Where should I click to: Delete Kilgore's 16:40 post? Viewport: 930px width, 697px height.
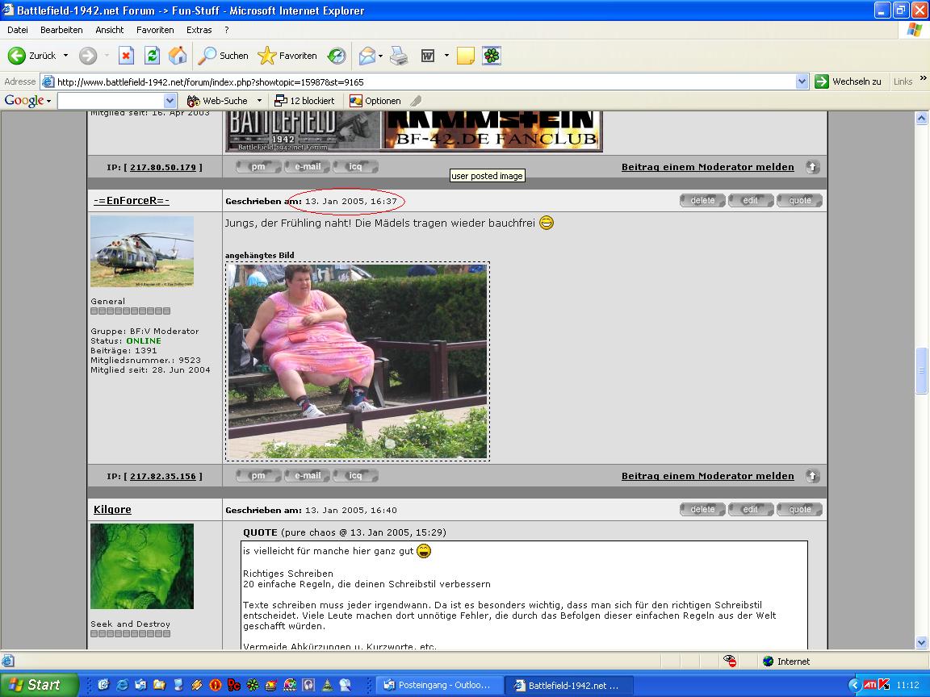703,509
